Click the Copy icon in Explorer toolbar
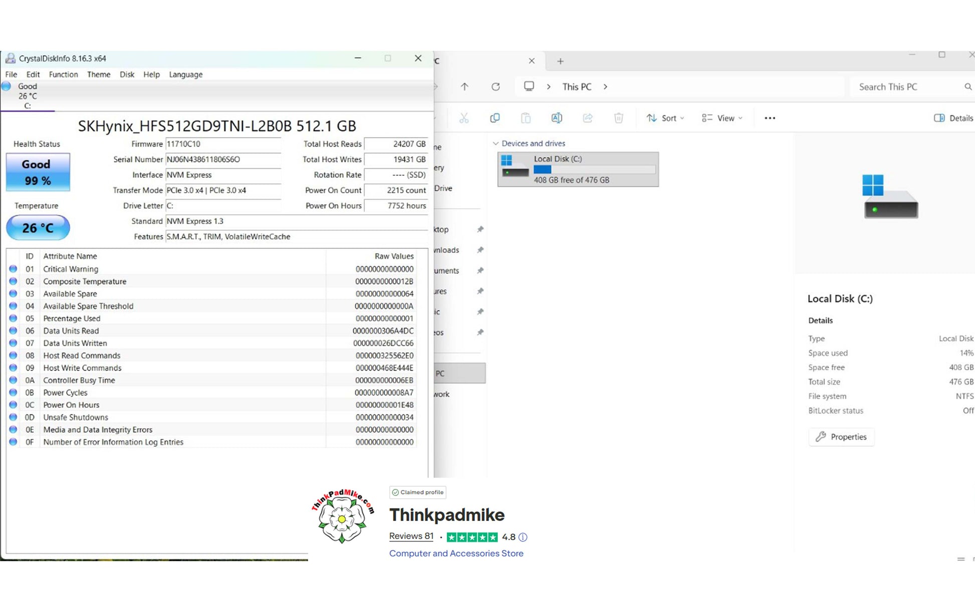The width and height of the screenshot is (975, 612). click(x=495, y=118)
